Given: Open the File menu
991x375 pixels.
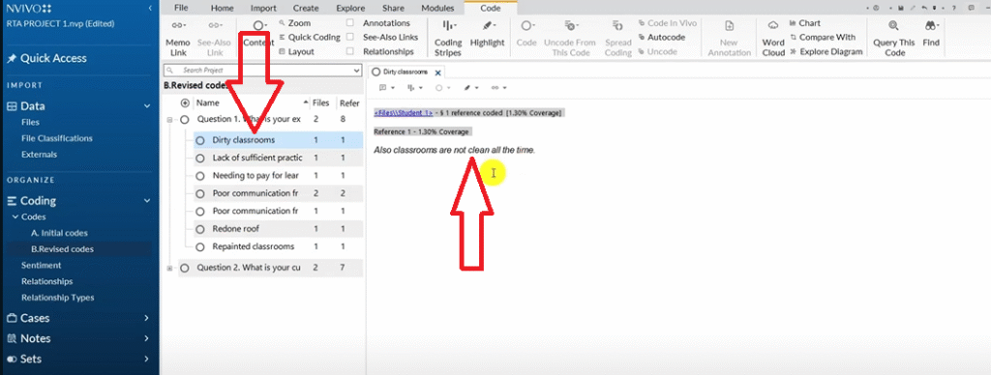Looking at the screenshot, I should (x=181, y=8).
